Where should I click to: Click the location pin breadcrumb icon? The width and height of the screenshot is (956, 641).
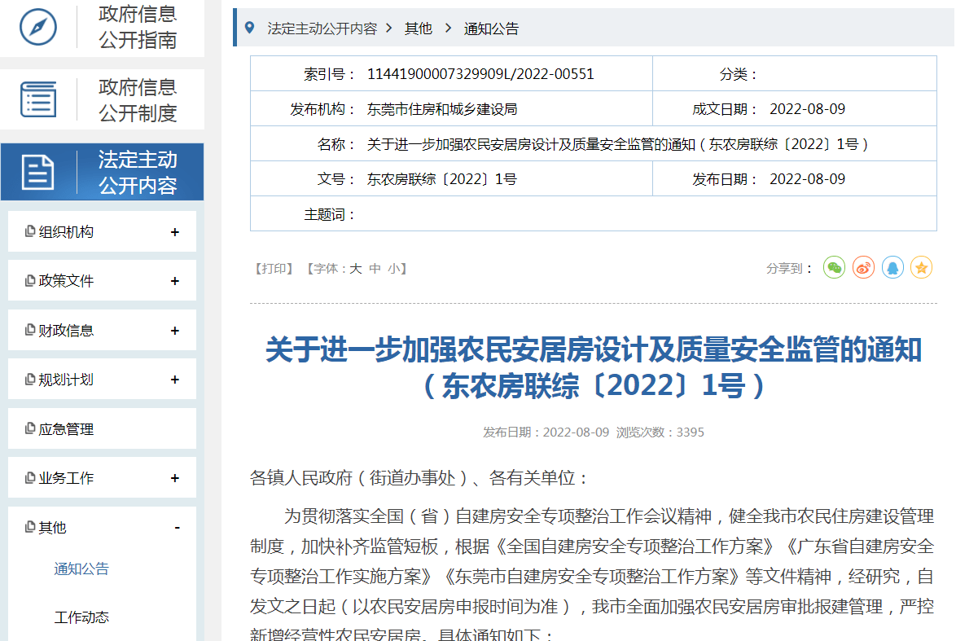(249, 29)
